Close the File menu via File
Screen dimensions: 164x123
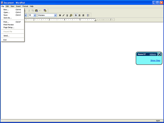click(3, 6)
